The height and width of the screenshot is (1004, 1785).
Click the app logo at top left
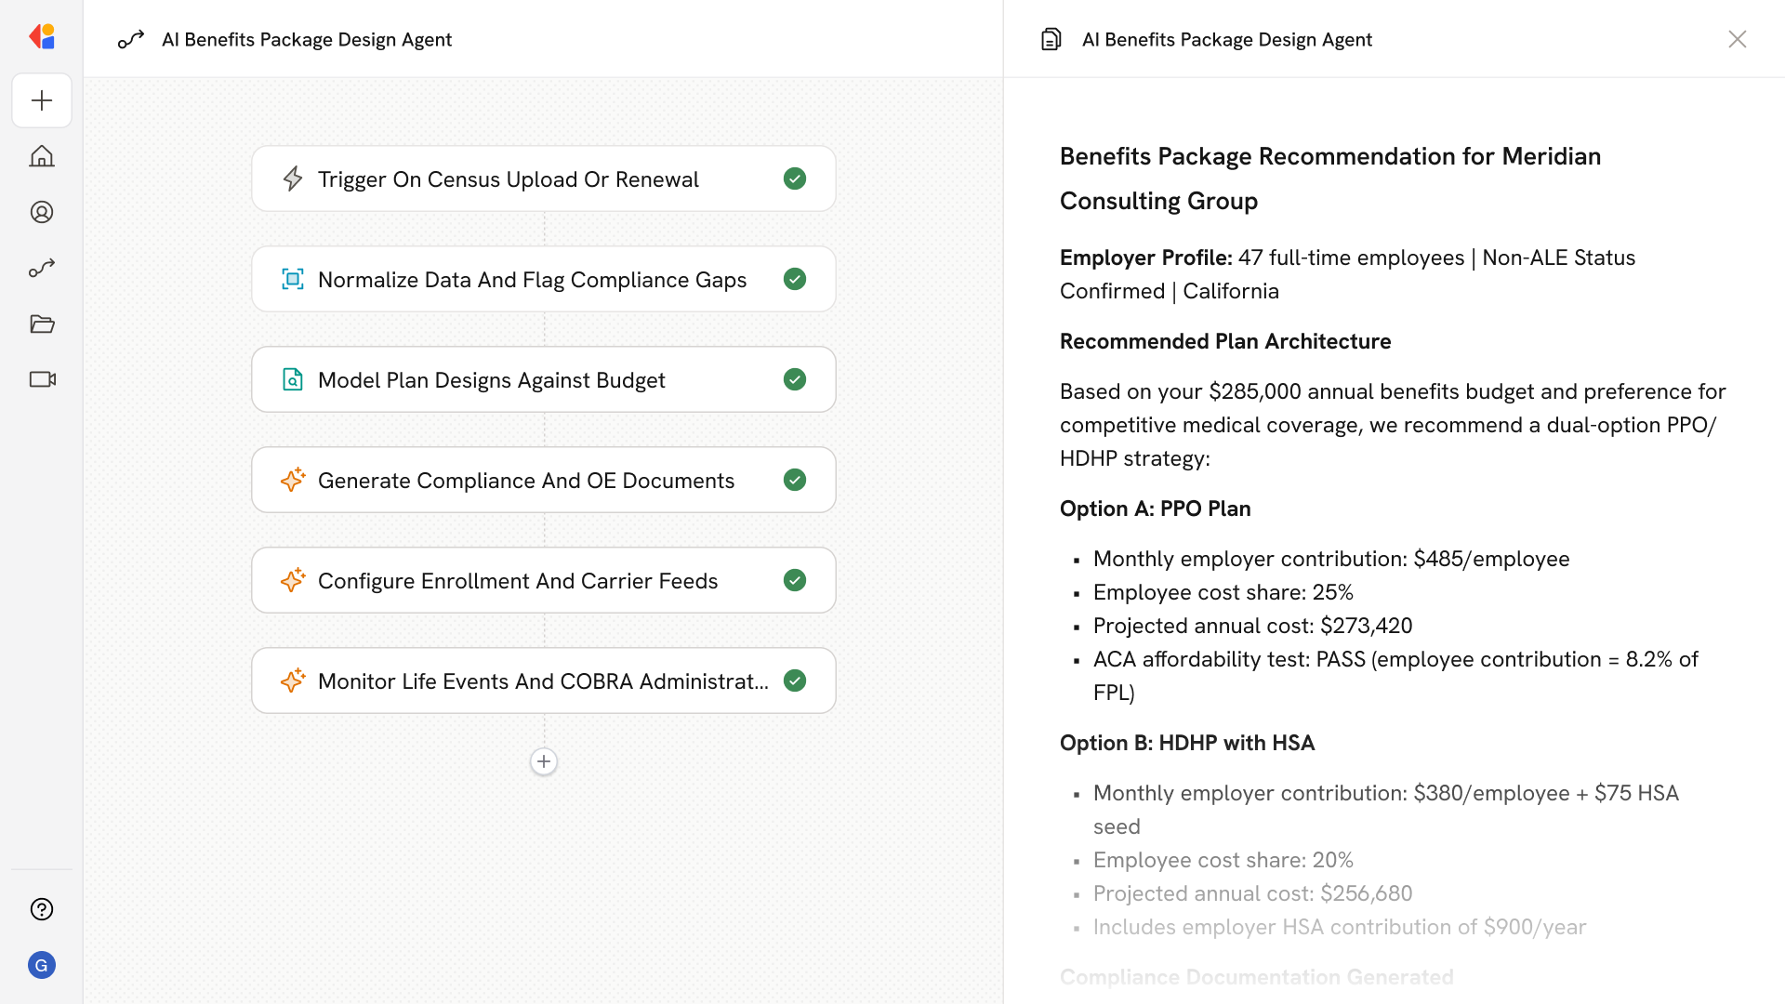click(42, 37)
